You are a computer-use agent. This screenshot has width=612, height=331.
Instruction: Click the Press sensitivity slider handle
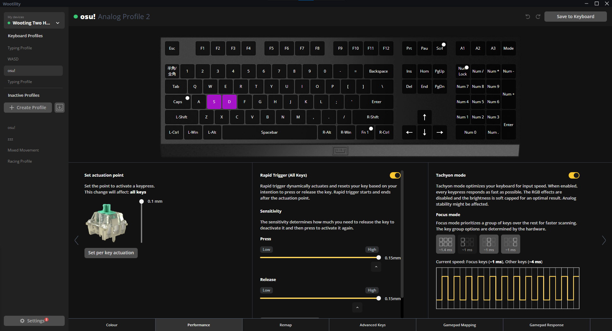379,257
